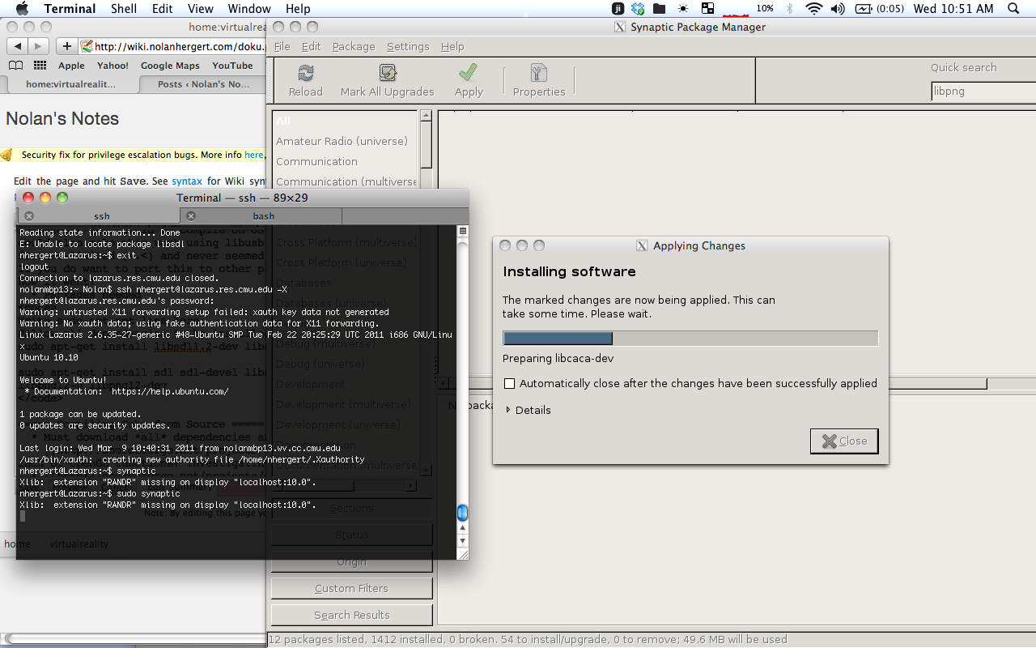1036x648 pixels.
Task: Open the Shell menu in macOS menu bar
Action: pos(124,8)
